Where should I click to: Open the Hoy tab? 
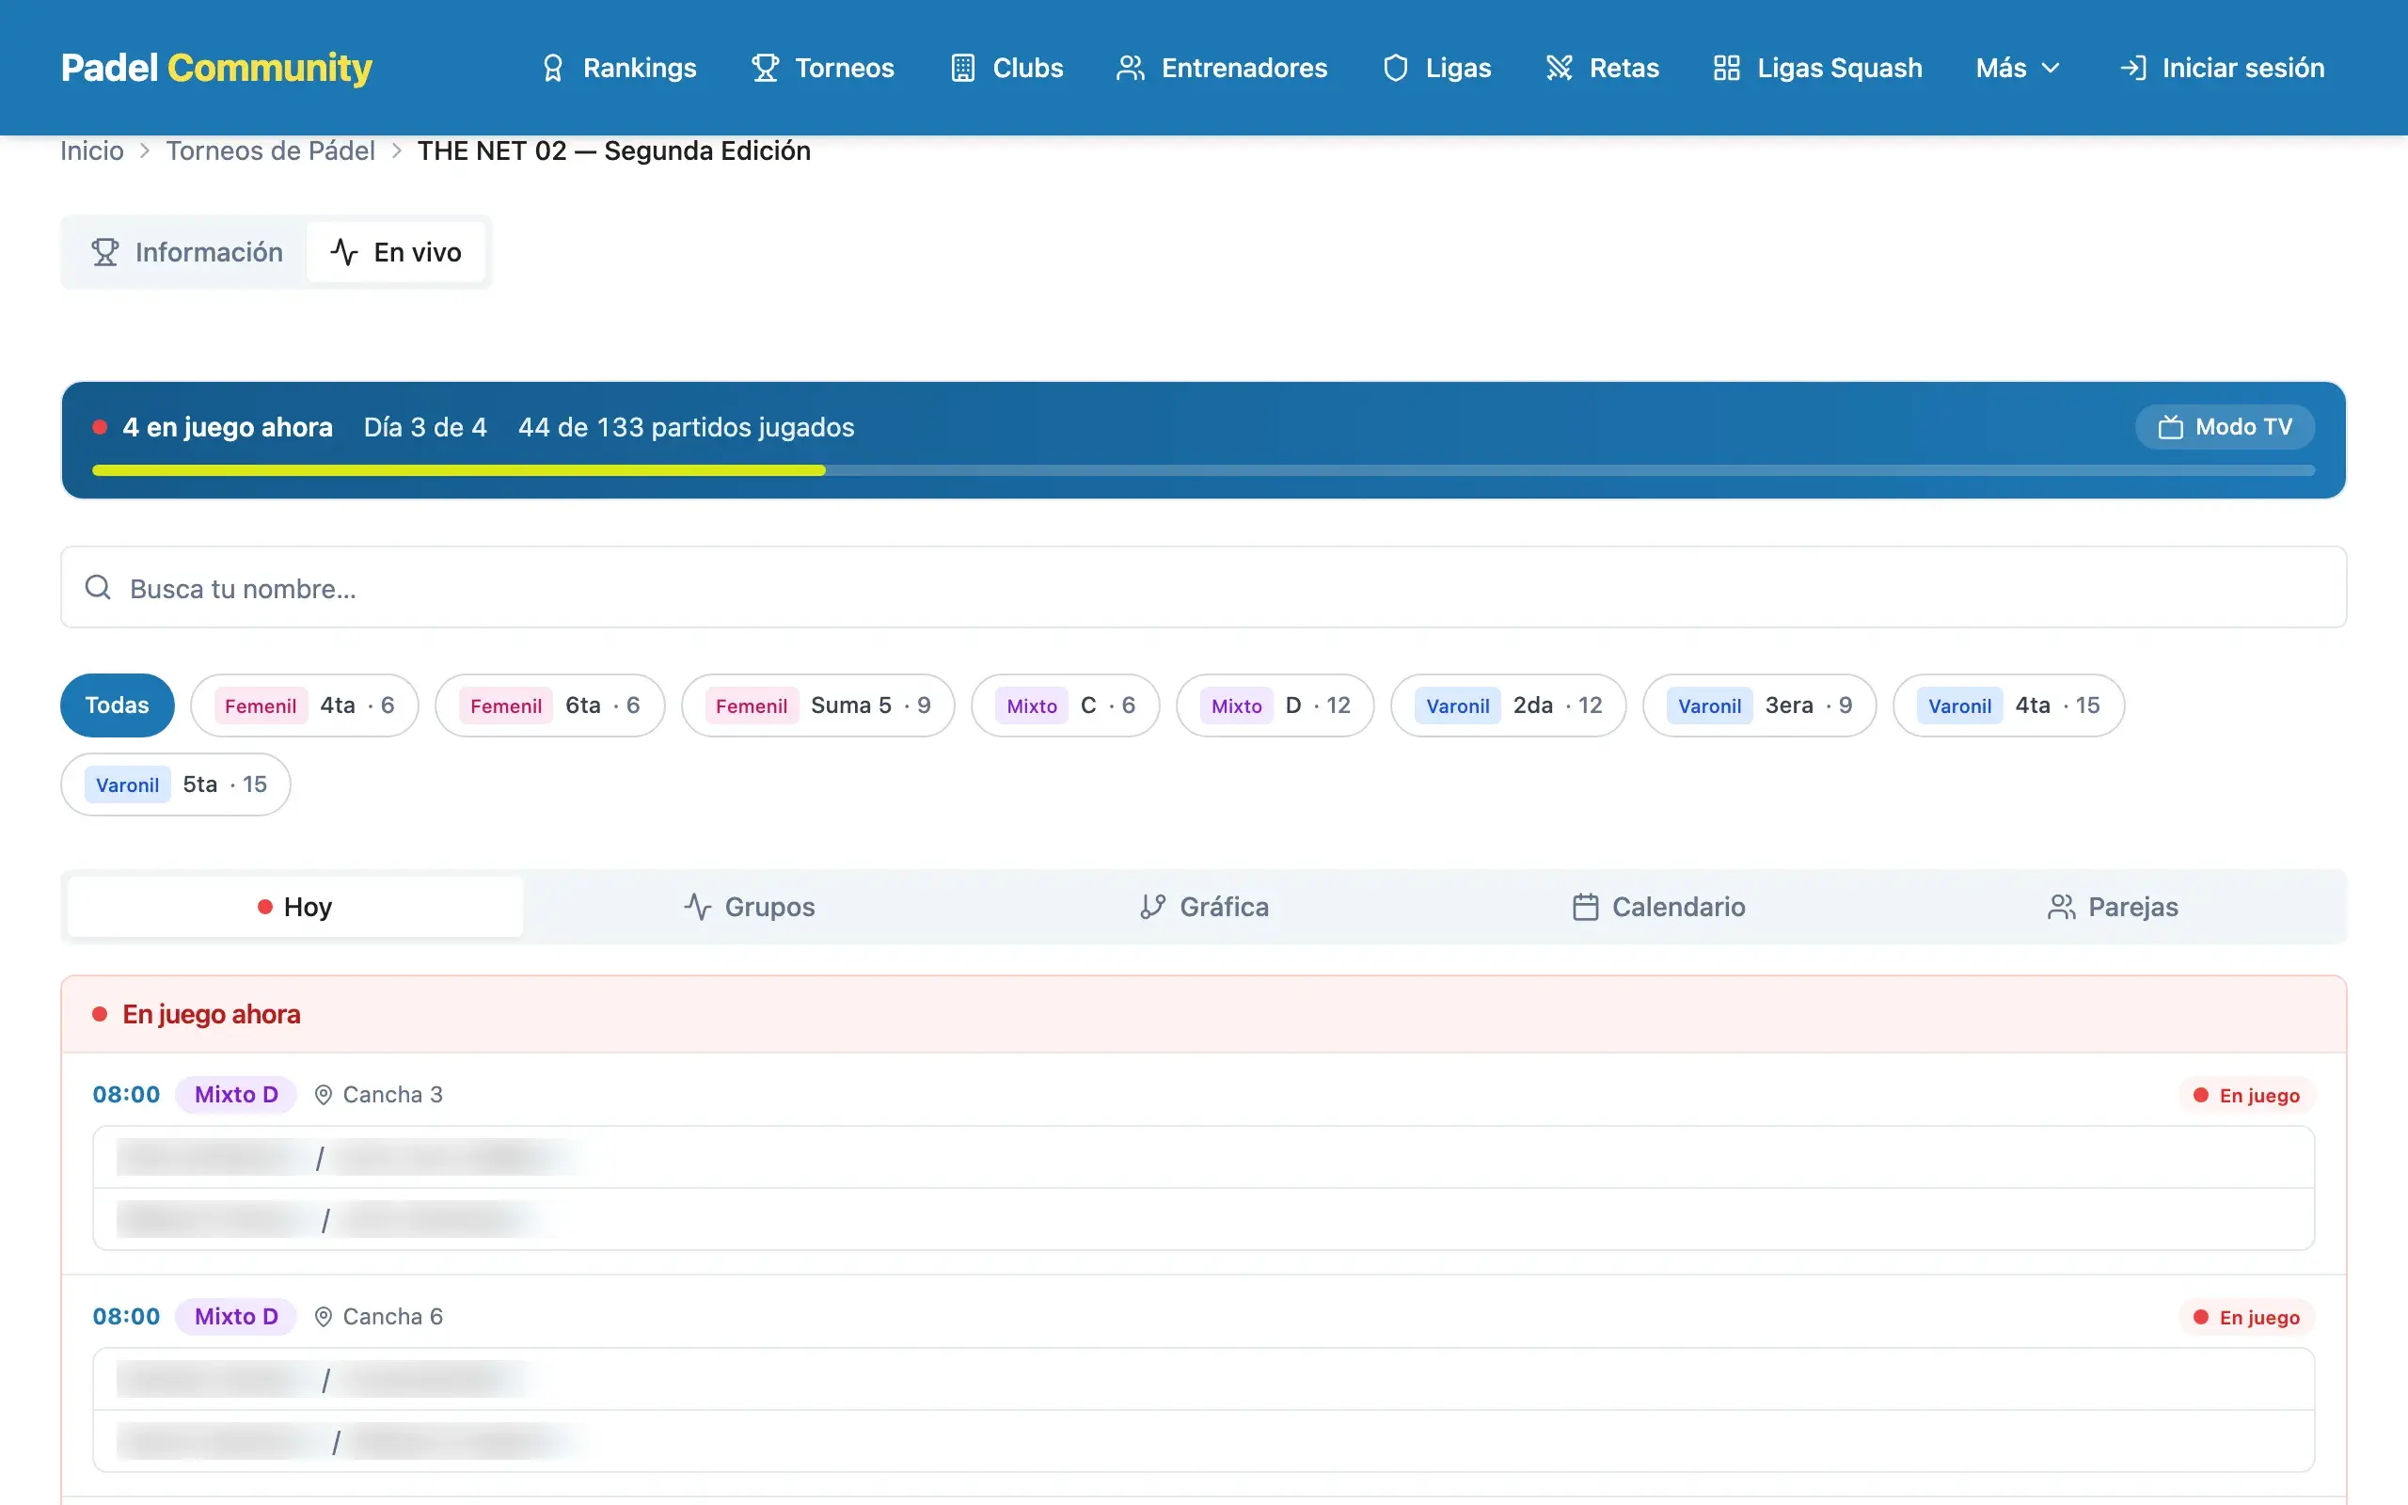(295, 907)
